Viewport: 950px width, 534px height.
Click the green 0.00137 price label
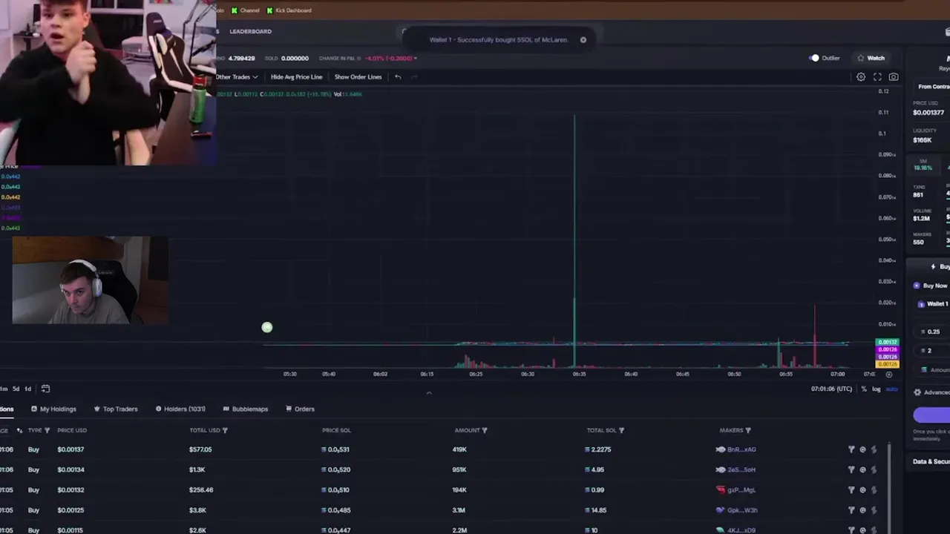pos(888,343)
